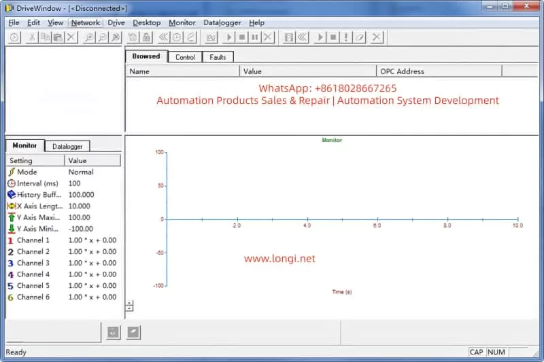Click the Pause monitor toolbar icon
544x362 pixels.
(254, 37)
